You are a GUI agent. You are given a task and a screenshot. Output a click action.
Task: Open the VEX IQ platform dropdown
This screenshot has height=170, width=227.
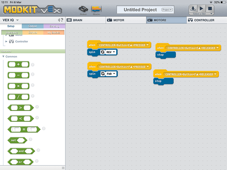(x=11, y=20)
